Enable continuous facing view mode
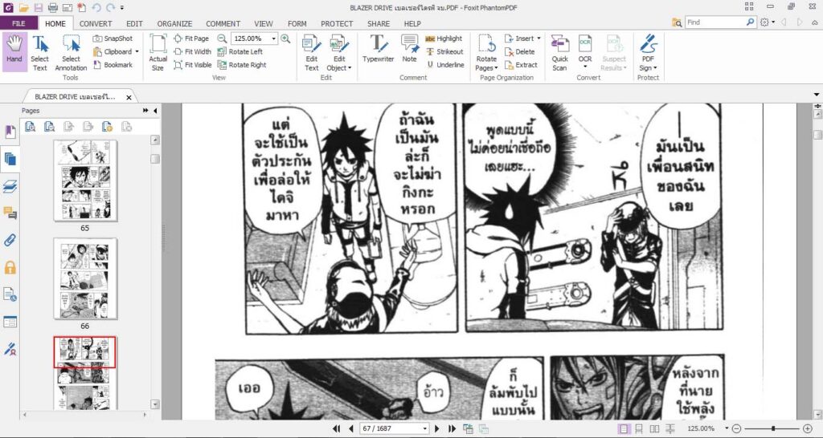Image resolution: width=823 pixels, height=438 pixels. 669,428
